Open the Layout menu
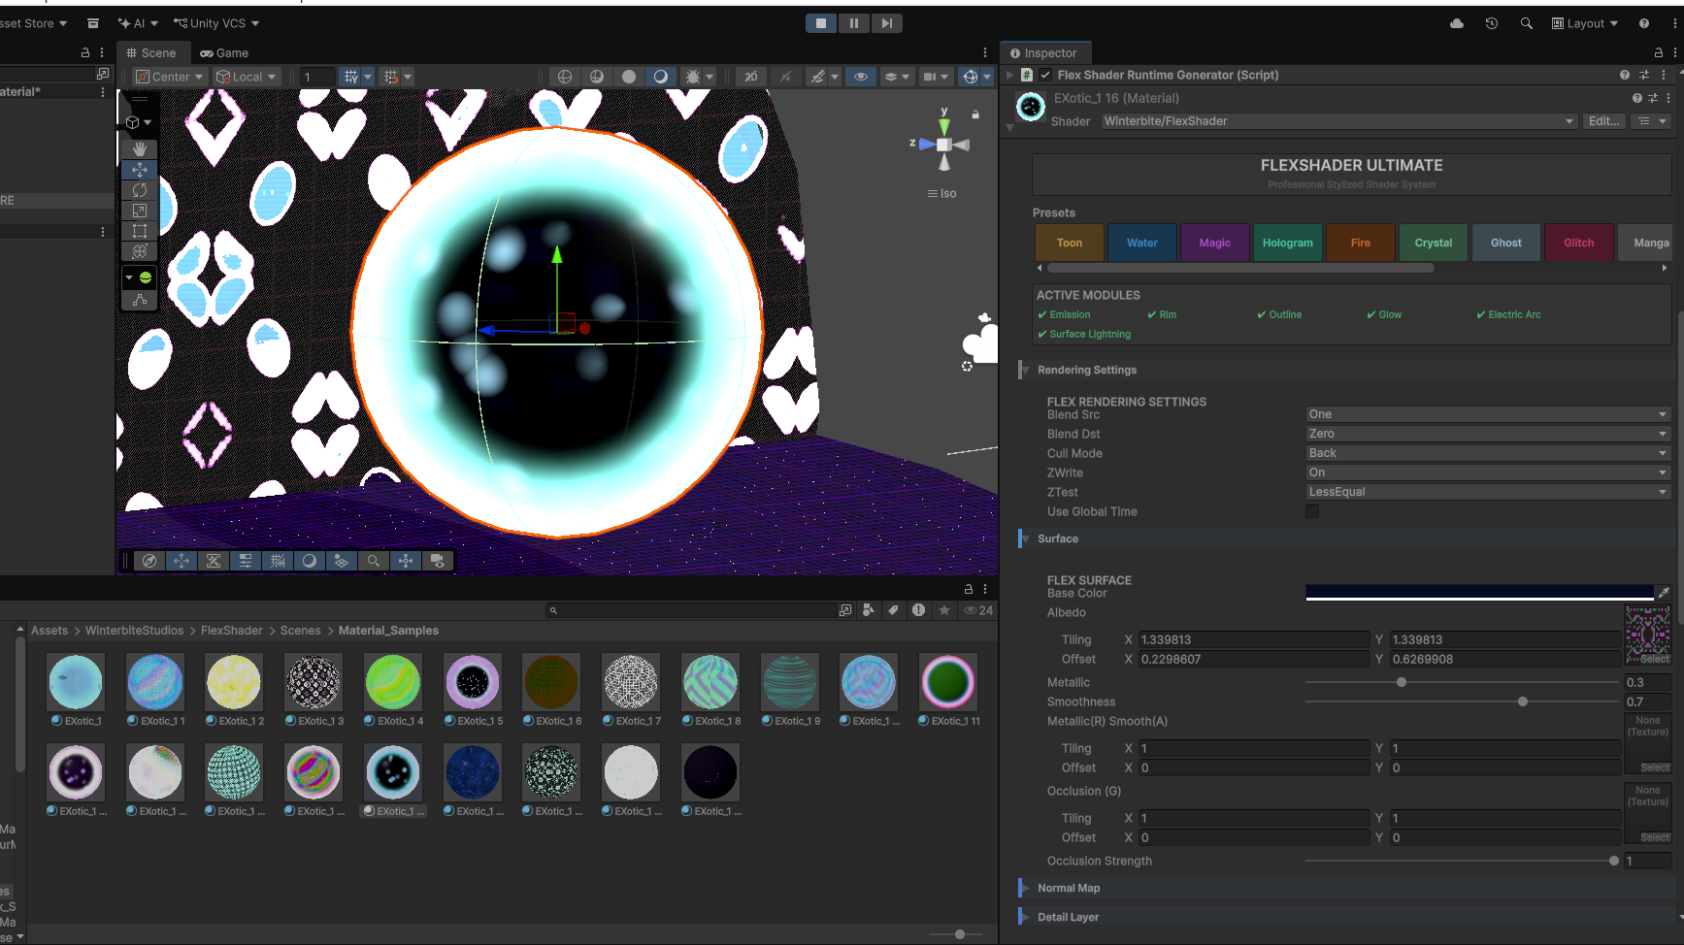Image resolution: width=1684 pixels, height=945 pixels. tap(1584, 23)
